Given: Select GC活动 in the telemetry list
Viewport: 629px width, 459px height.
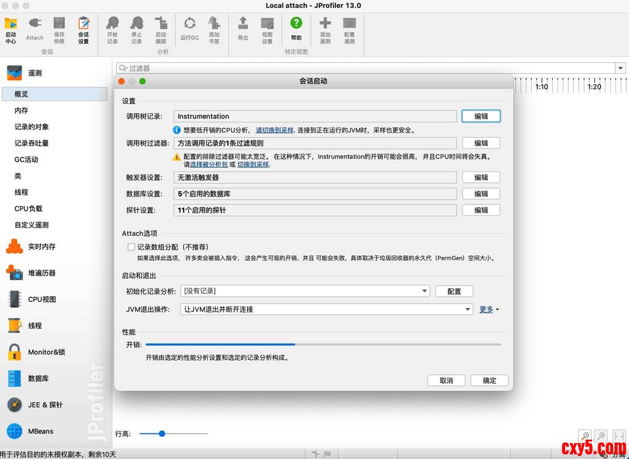Looking at the screenshot, I should (x=26, y=159).
